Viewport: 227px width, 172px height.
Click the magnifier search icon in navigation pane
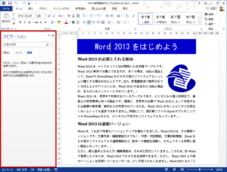47,44
